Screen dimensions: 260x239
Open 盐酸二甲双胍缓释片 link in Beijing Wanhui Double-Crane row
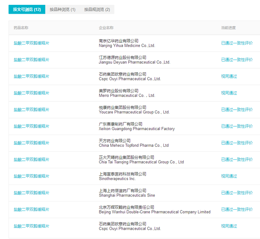point(32,209)
